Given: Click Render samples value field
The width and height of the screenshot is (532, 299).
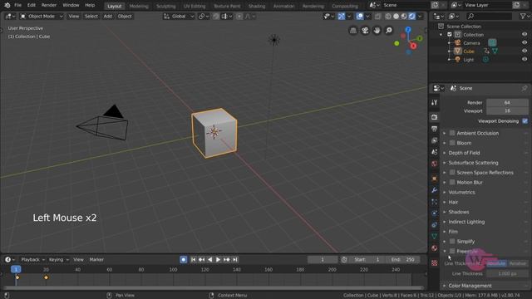Looking at the screenshot, I should tap(507, 102).
